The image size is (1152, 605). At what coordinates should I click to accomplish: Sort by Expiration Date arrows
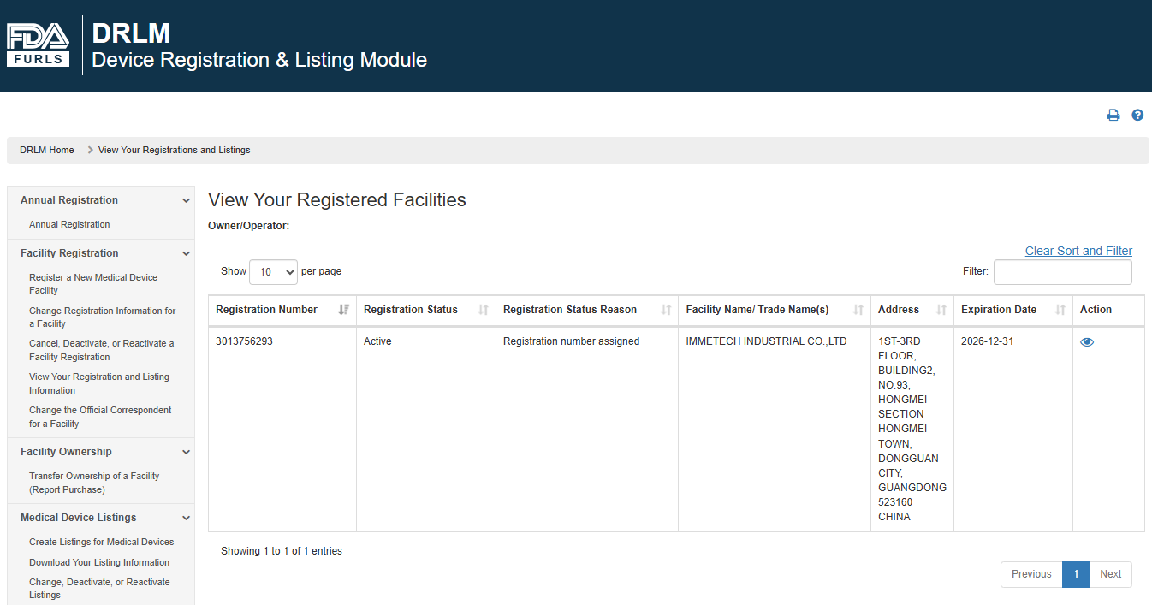click(x=1060, y=310)
